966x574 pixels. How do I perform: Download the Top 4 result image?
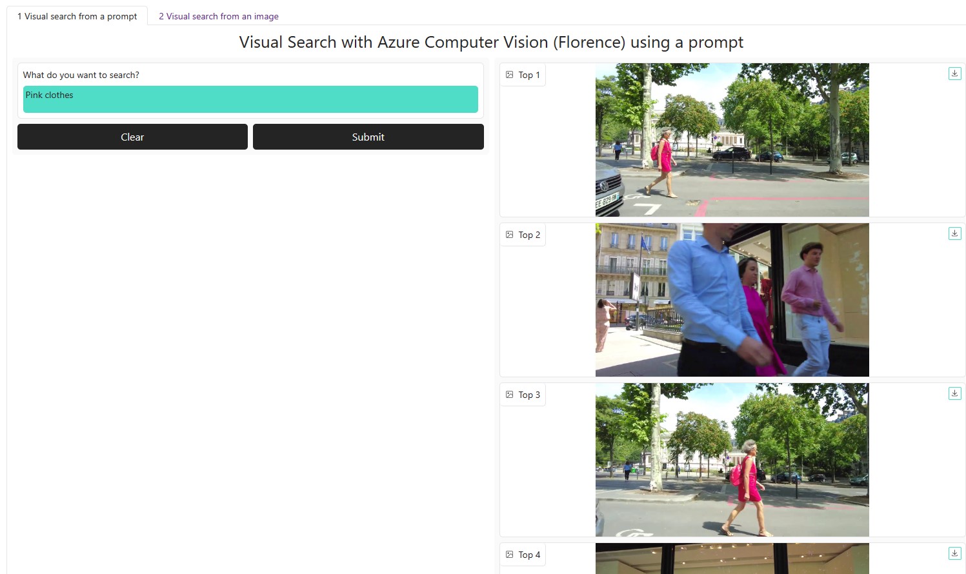coord(955,553)
